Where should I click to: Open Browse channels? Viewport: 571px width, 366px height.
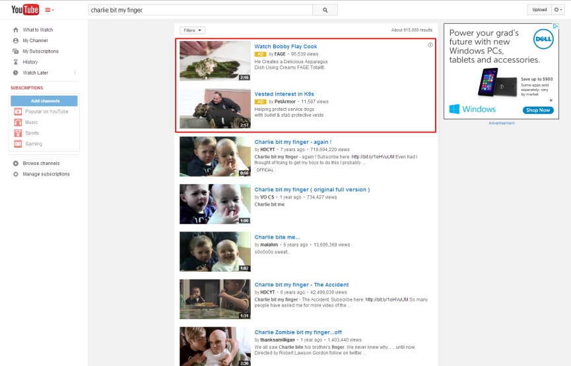(41, 164)
